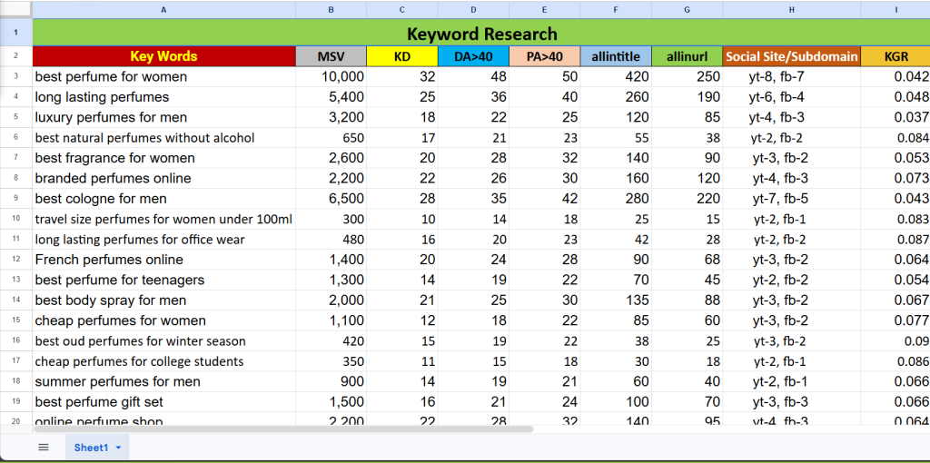Select the KGR header cell

coord(895,56)
